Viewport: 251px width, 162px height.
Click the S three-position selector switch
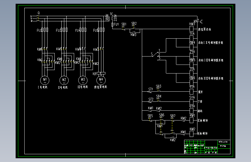pos(156,54)
